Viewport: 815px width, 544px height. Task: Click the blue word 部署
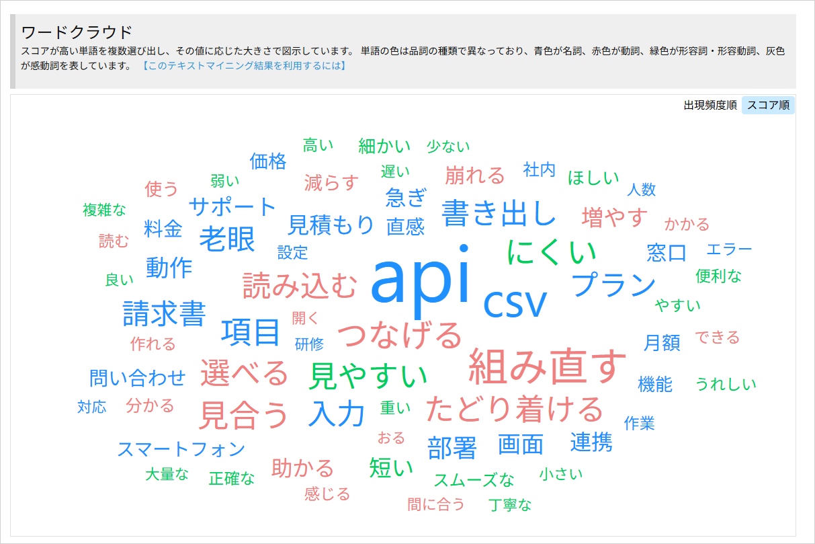[x=452, y=448]
